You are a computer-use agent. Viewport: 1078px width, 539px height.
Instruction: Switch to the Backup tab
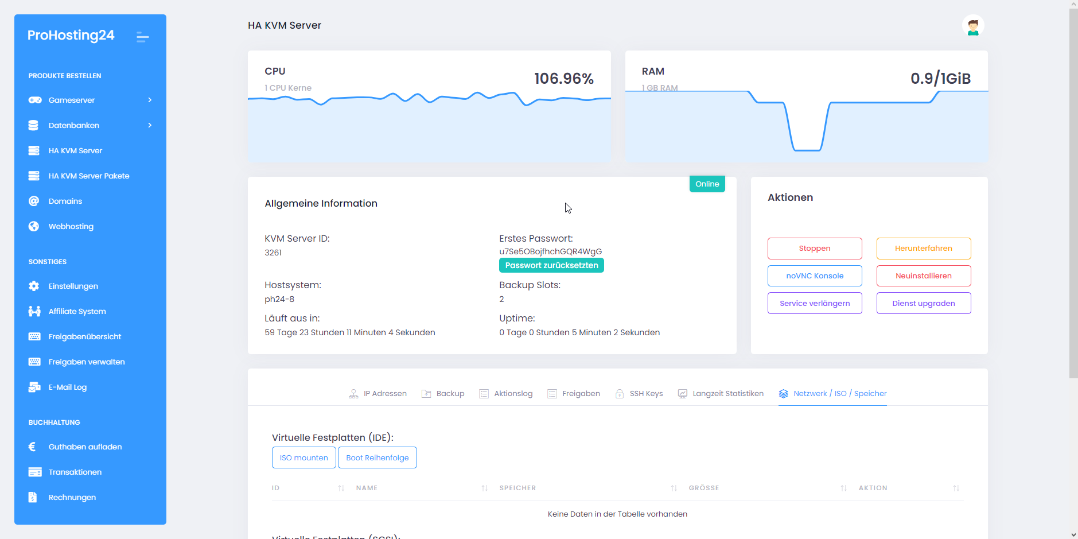[443, 394]
